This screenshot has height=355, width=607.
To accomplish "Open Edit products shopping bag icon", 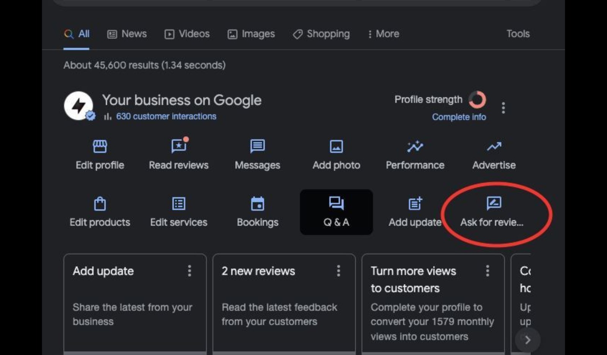I will [100, 204].
